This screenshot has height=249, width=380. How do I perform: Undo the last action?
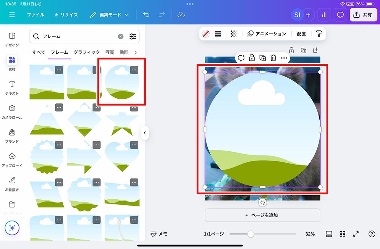(146, 15)
